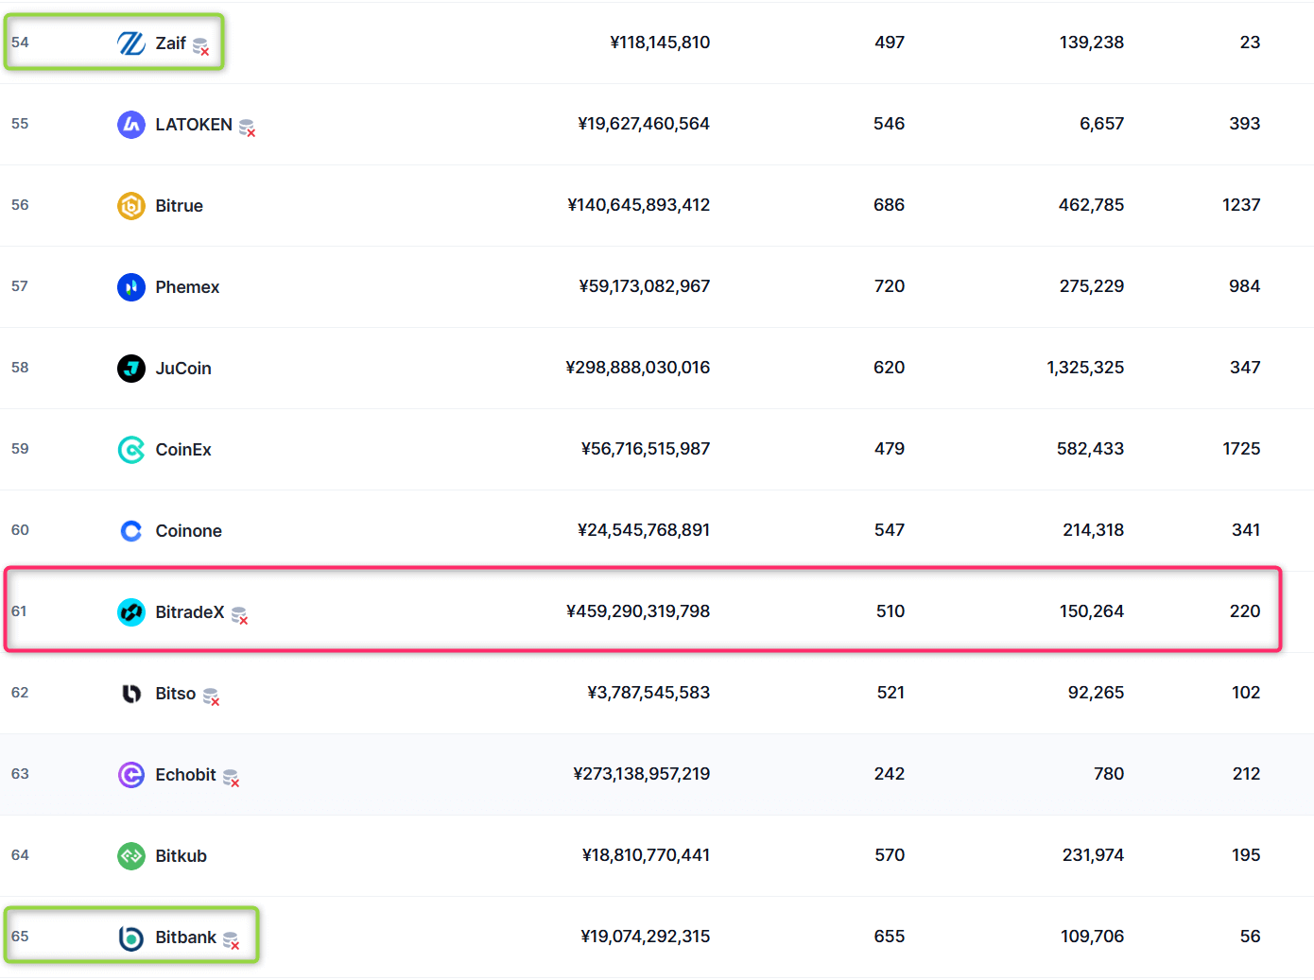Click the Zaif exchange logo
The height and width of the screenshot is (980, 1314).
[x=130, y=43]
